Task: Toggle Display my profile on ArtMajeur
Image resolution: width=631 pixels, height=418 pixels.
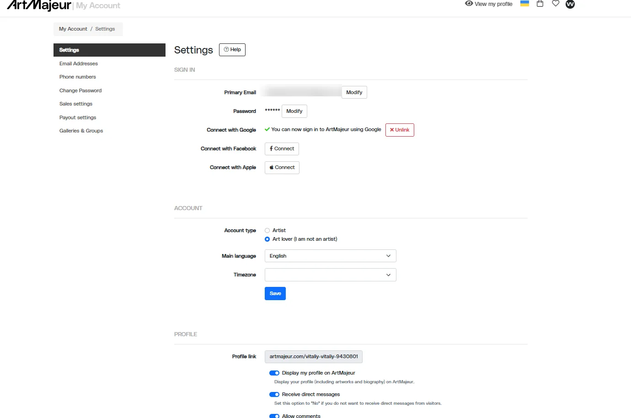Action: [x=274, y=373]
